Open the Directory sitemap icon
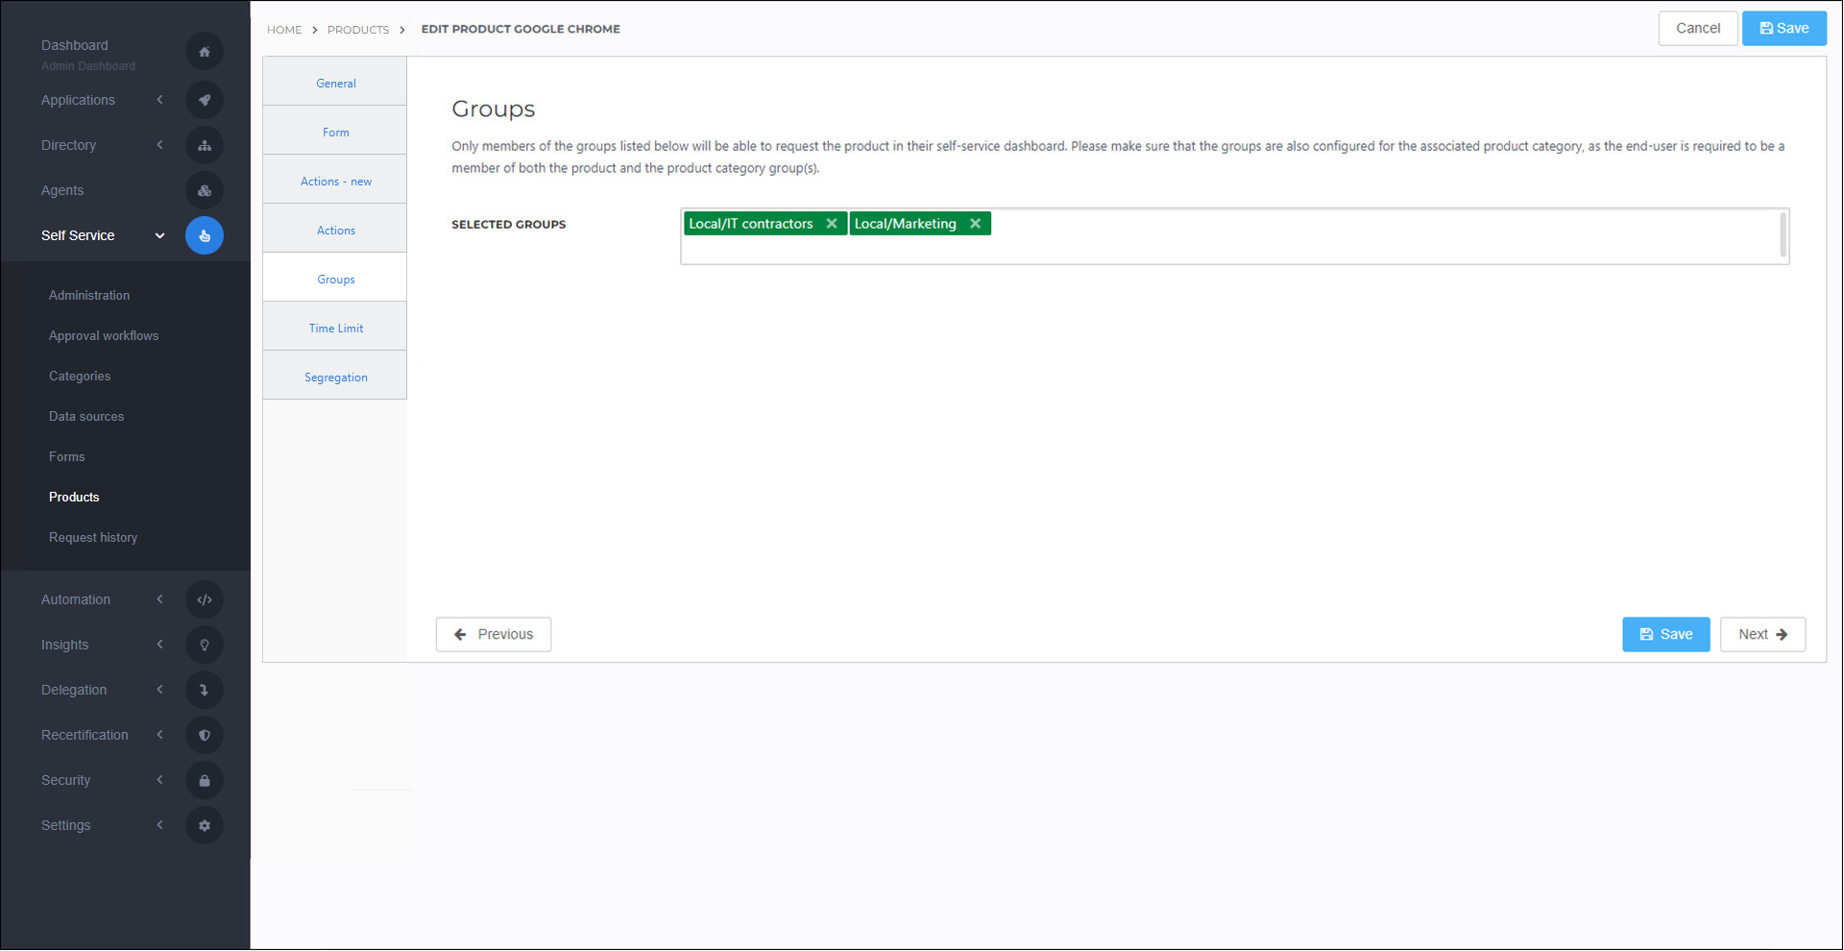 tap(204, 145)
